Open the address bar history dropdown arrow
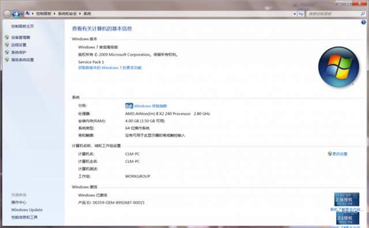Screen dimensions: 369x228 (x=295, y=14)
